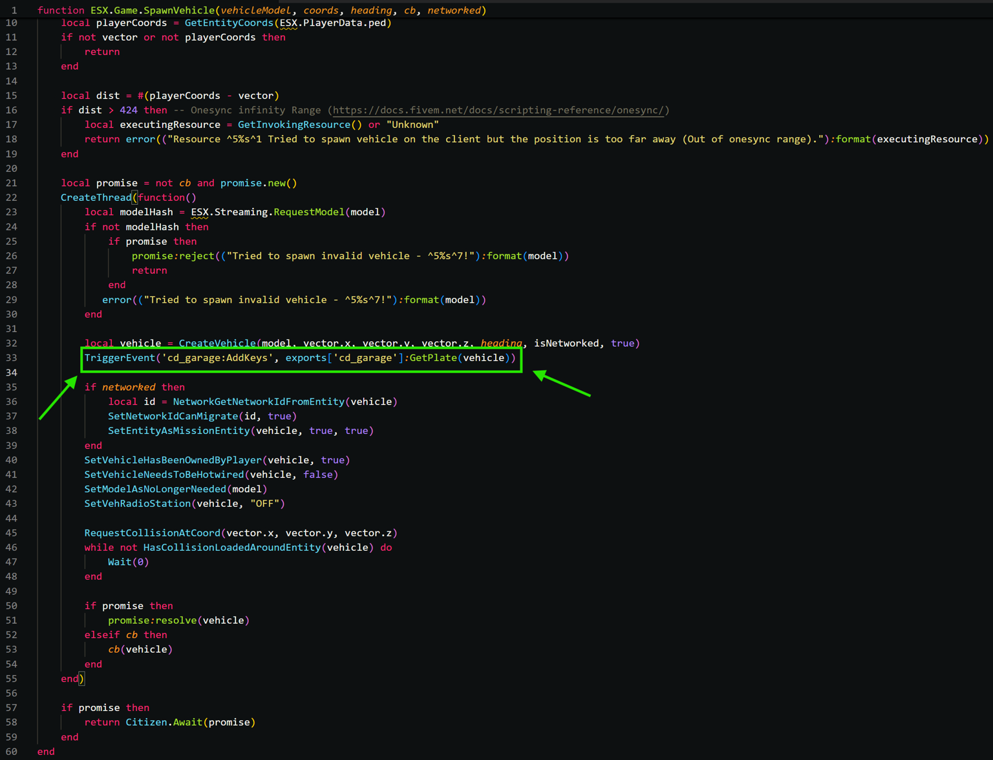Viewport: 993px width, 760px height.
Task: Click the 'cd_garage:AddKeys' string
Action: click(x=217, y=358)
